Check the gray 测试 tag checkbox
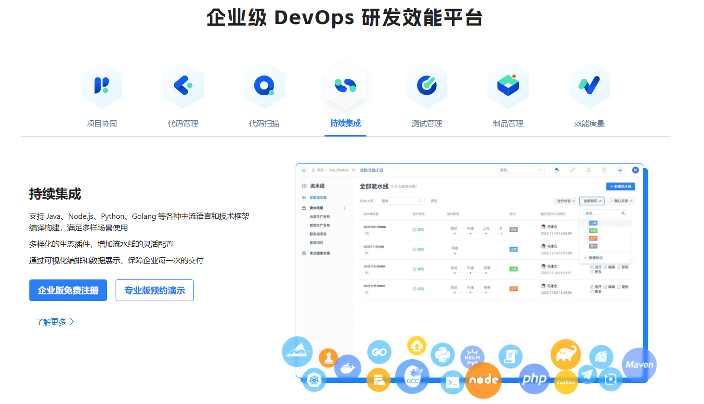704x404 pixels. pos(586,246)
